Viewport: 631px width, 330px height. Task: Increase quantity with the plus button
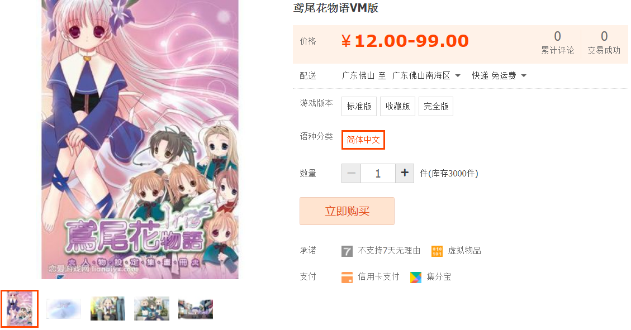click(x=405, y=173)
